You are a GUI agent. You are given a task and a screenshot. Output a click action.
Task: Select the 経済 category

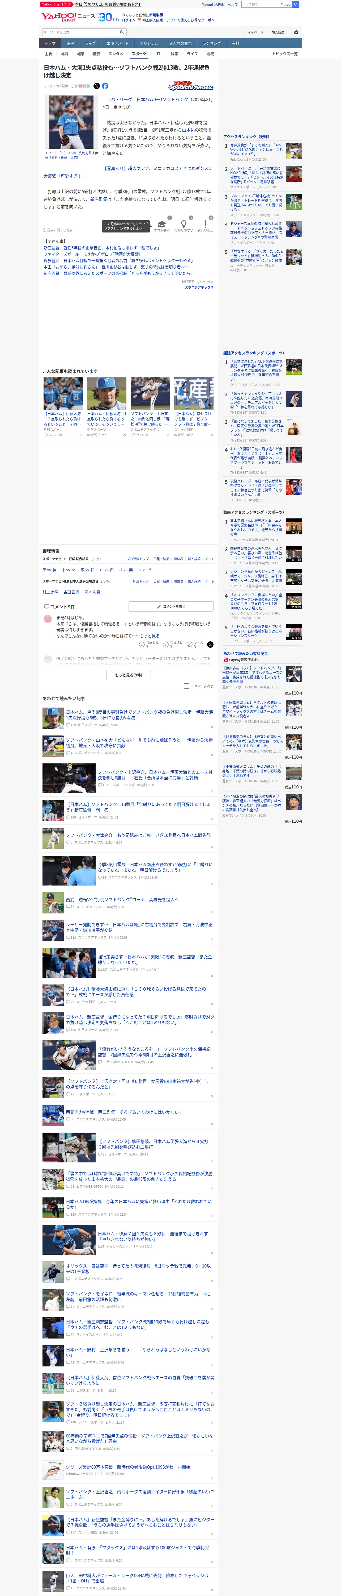tap(96, 54)
